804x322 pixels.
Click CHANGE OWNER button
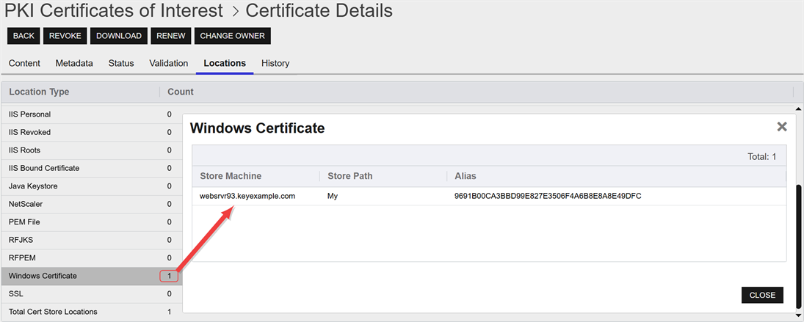click(x=232, y=36)
